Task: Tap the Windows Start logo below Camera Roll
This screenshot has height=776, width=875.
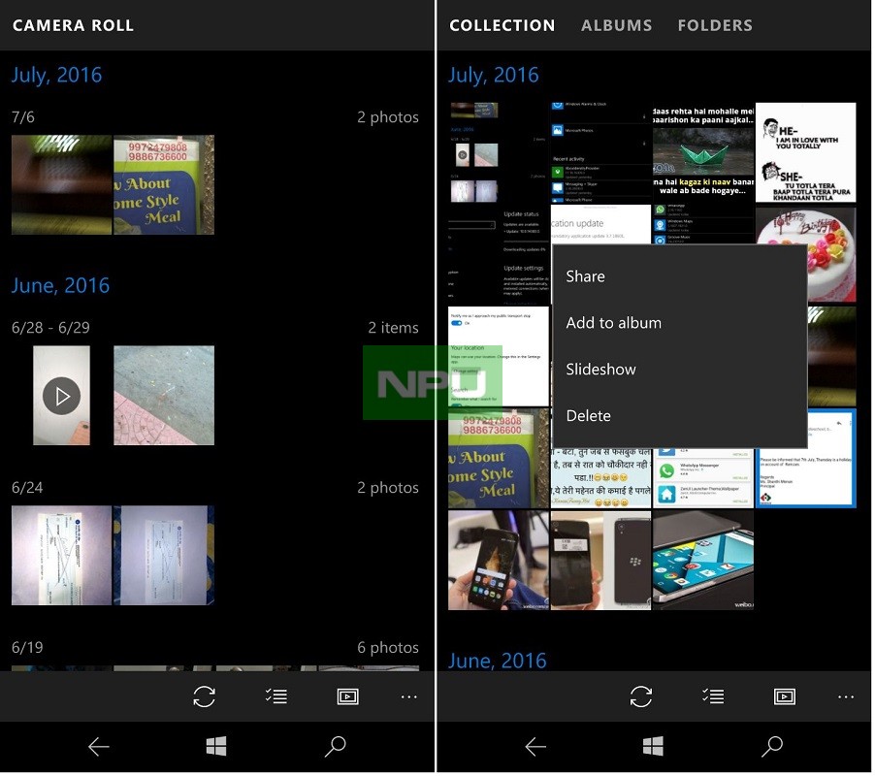Action: pyautogui.click(x=216, y=749)
